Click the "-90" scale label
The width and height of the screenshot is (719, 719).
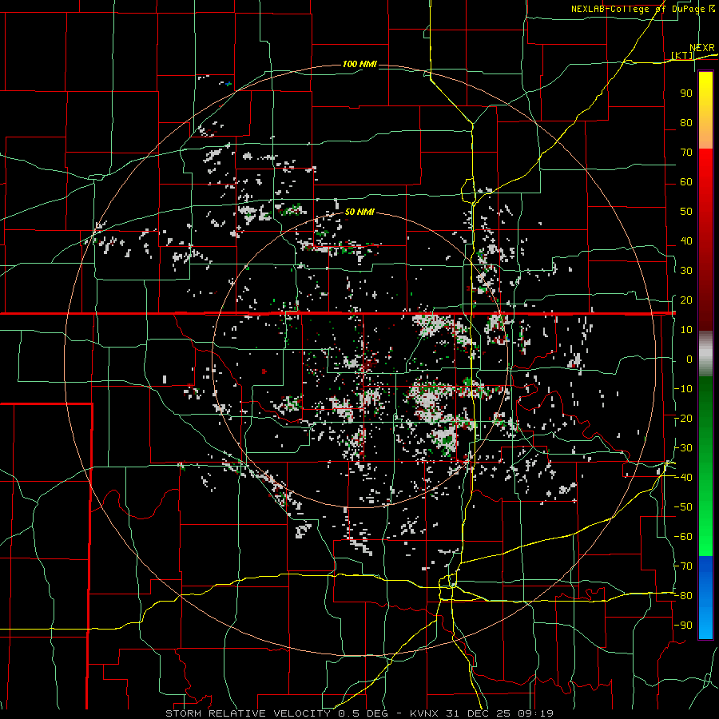pos(683,625)
